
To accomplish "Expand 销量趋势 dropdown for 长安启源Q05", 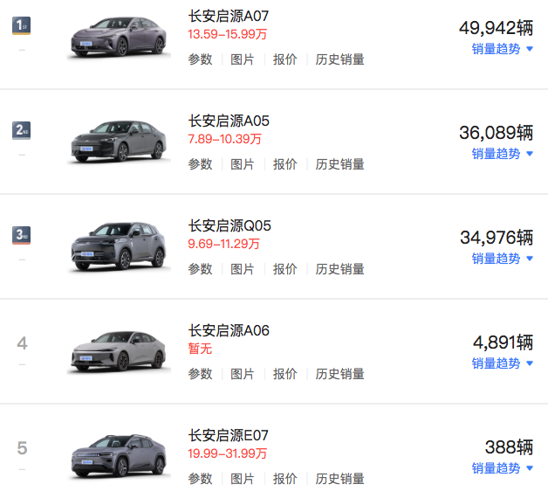I will 502,259.
